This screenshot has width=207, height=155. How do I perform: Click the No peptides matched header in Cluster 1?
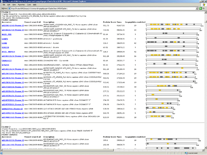[x=135, y=22]
